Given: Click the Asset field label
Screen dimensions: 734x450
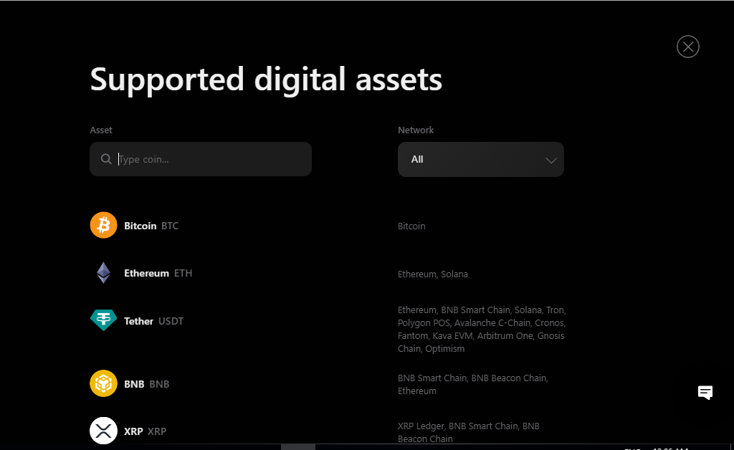Looking at the screenshot, I should pyautogui.click(x=101, y=130).
